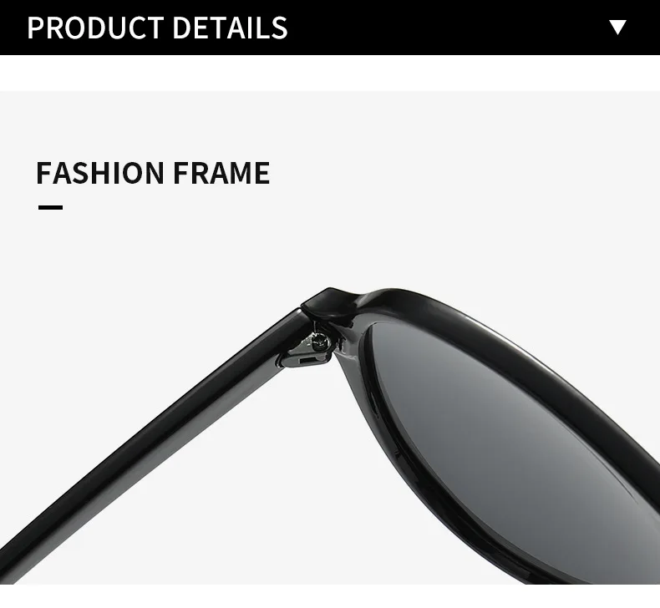660x608 pixels.
Task: Click the word DETAILS in the header
Action: click(230, 28)
